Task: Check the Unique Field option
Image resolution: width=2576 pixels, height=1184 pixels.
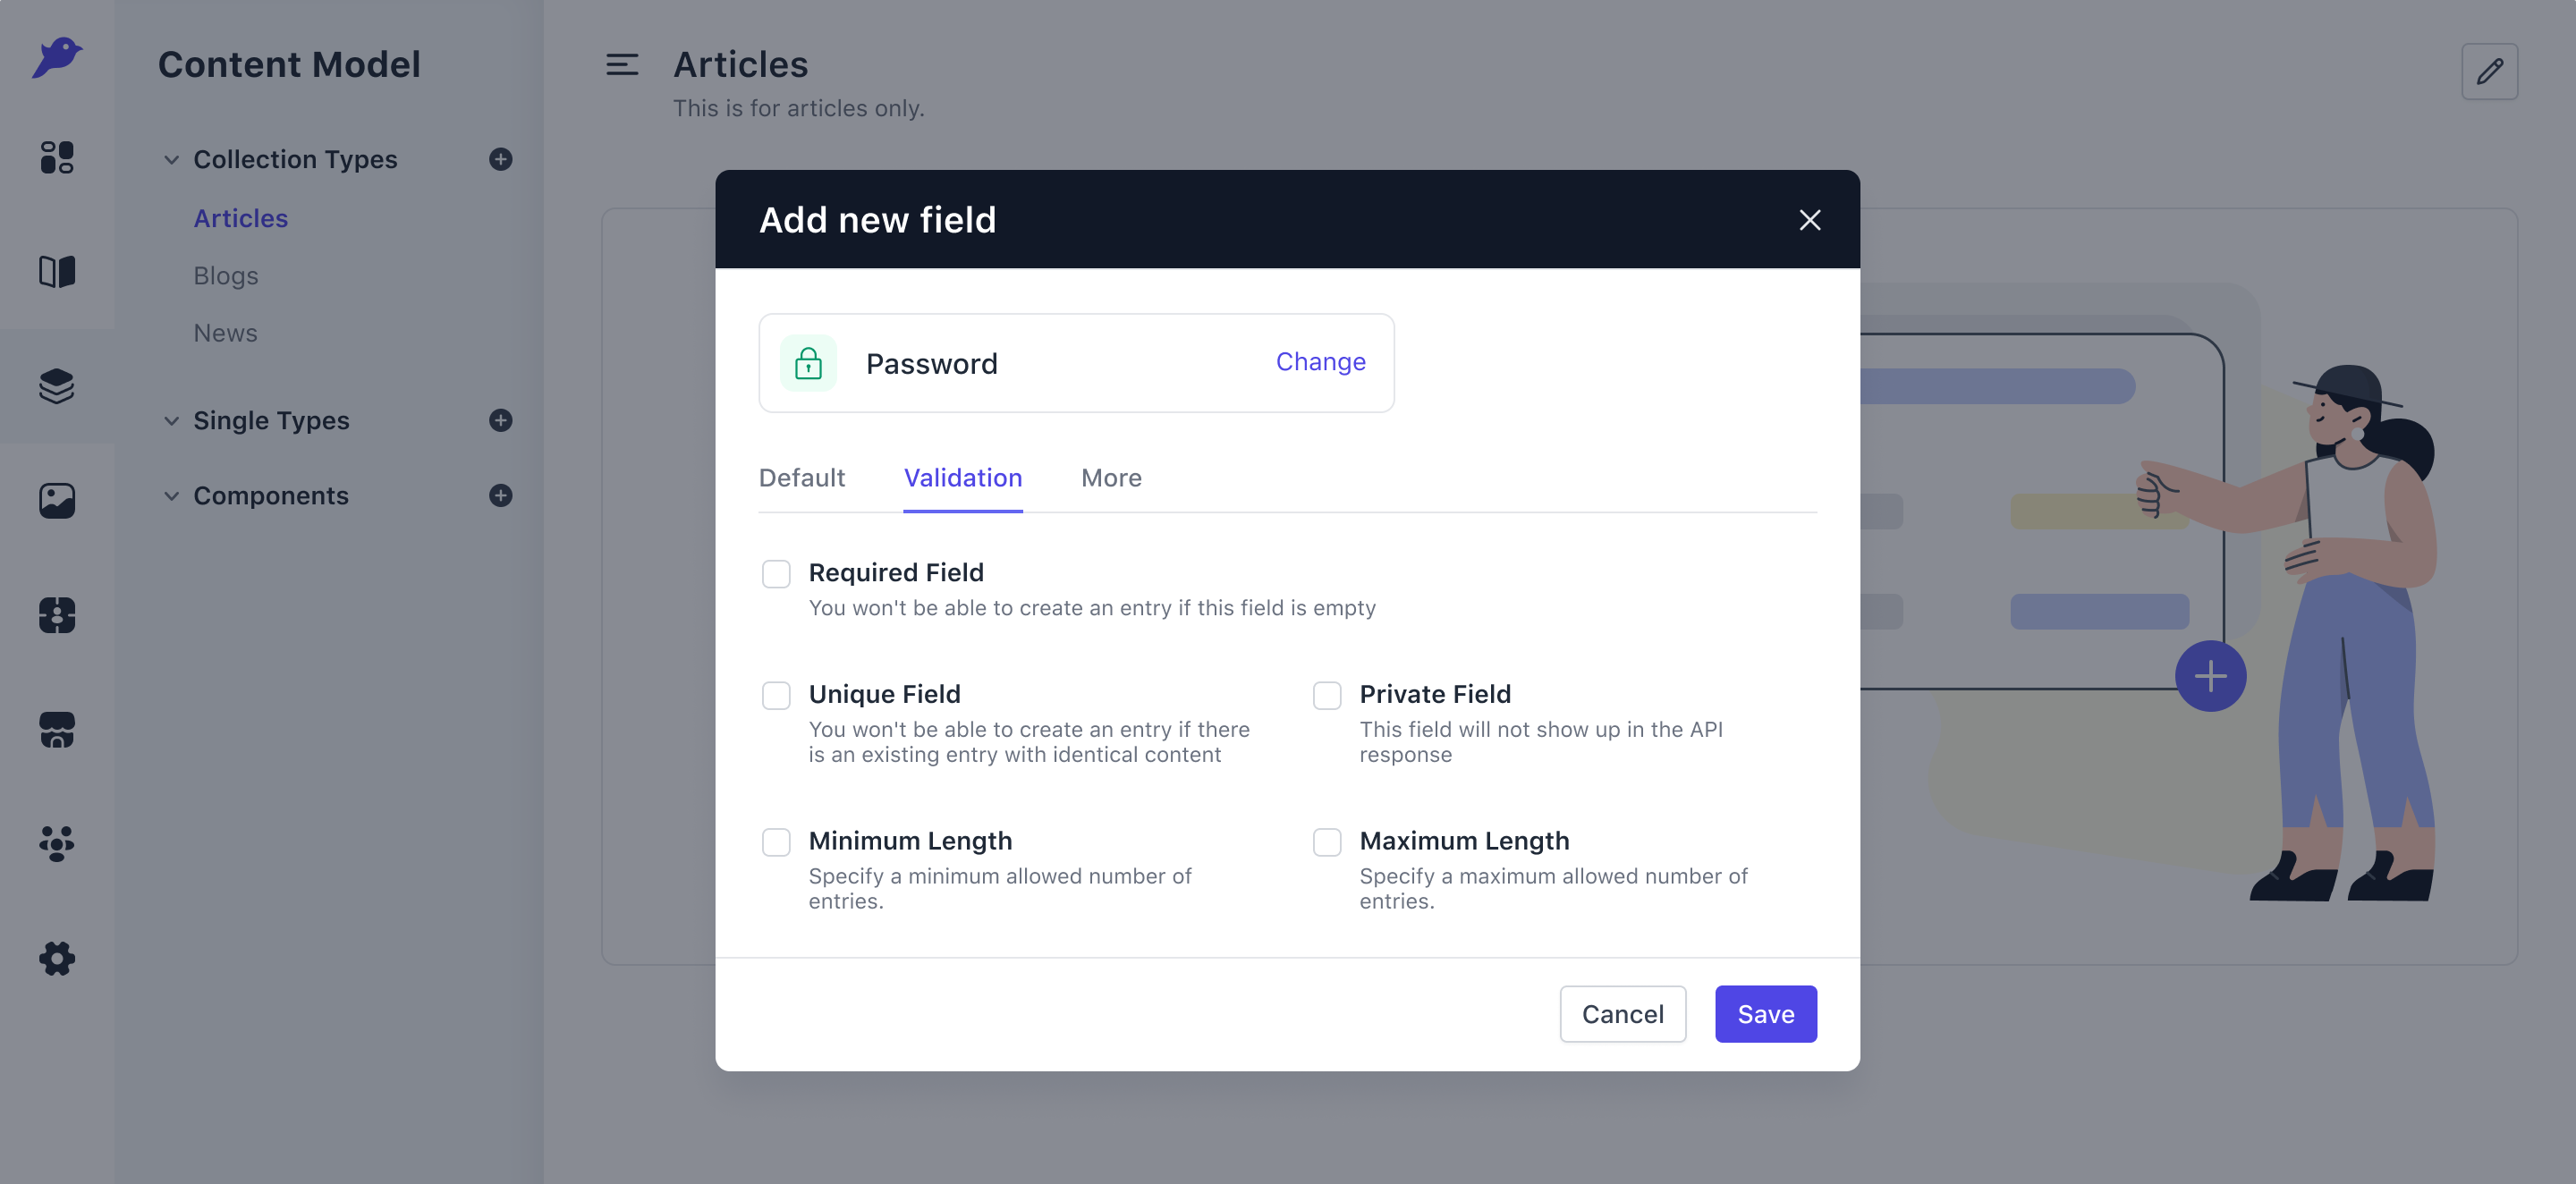Action: (776, 695)
